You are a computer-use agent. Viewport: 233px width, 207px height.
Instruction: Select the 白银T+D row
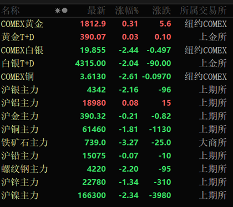click(x=116, y=64)
